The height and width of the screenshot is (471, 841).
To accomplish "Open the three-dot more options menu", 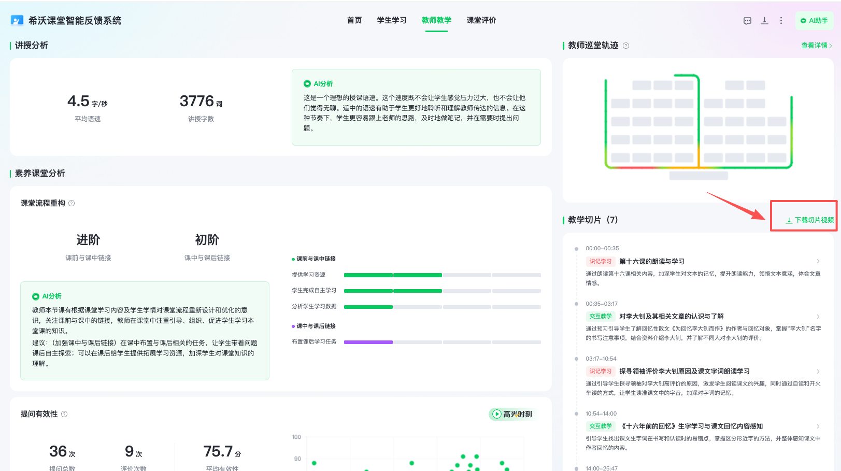I will [781, 21].
